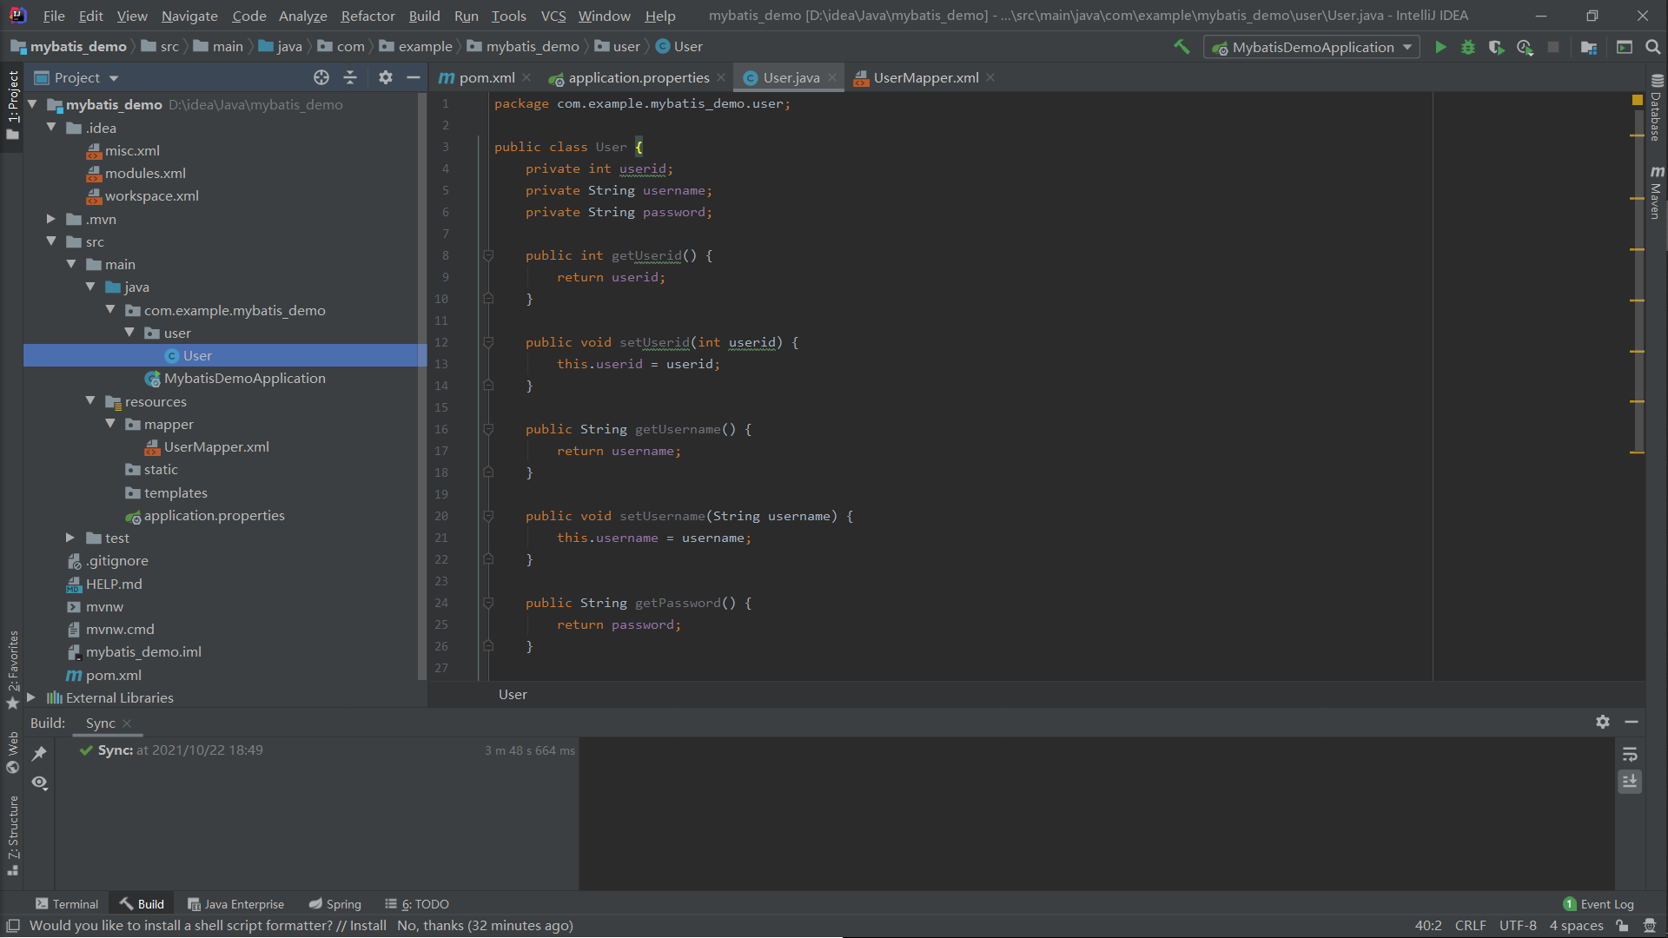
Task: Click locate file target icon in Project panel
Action: [321, 77]
